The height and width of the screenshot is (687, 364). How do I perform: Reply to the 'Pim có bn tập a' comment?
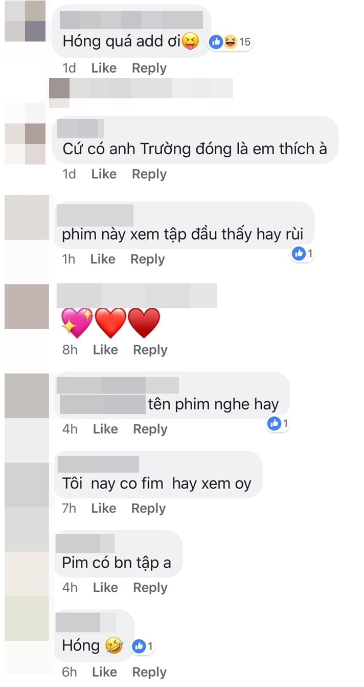(150, 588)
